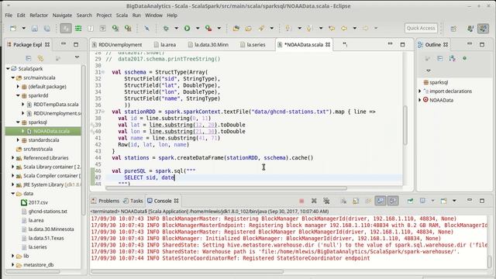Open the Refactor menu
Viewport: 496px width, 279px height.
(x=39, y=15)
